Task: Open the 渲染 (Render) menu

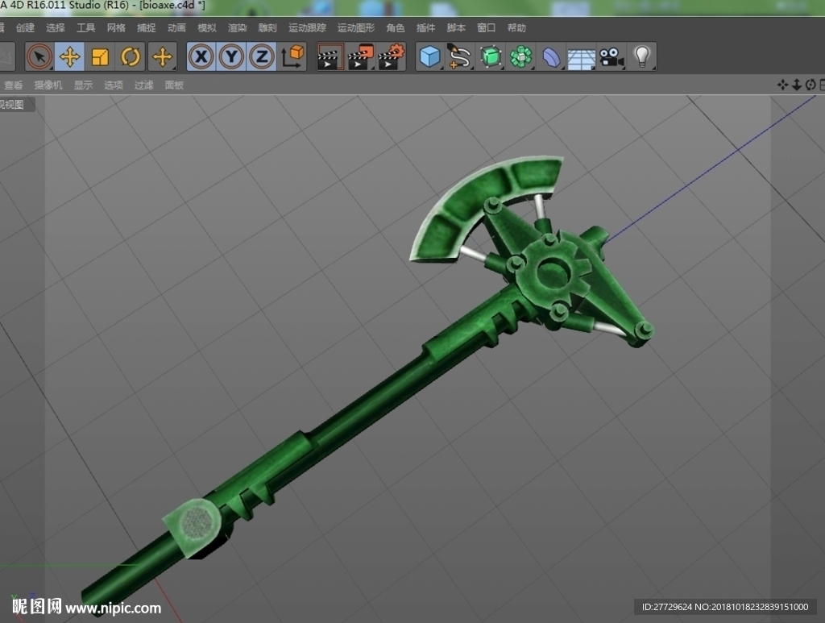Action: (237, 28)
